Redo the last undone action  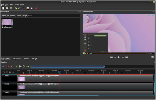point(19,8)
